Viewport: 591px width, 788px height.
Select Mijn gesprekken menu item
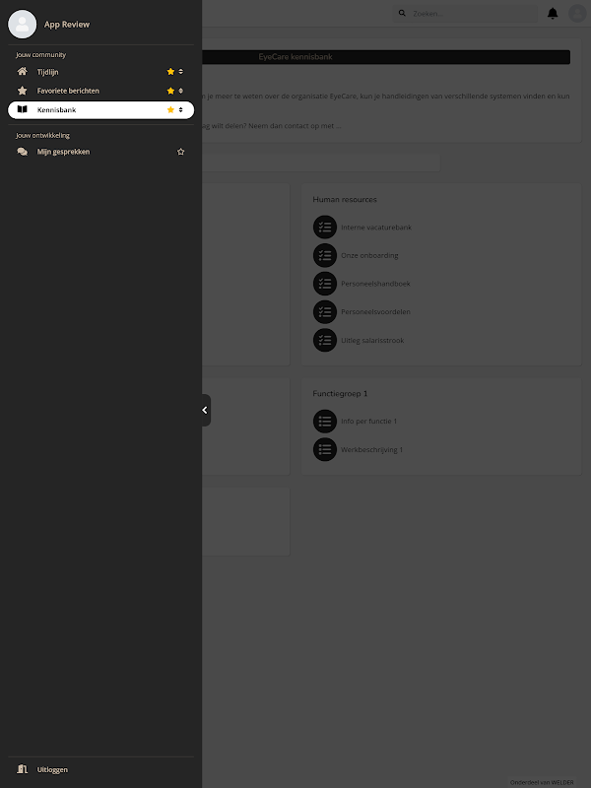coord(100,152)
